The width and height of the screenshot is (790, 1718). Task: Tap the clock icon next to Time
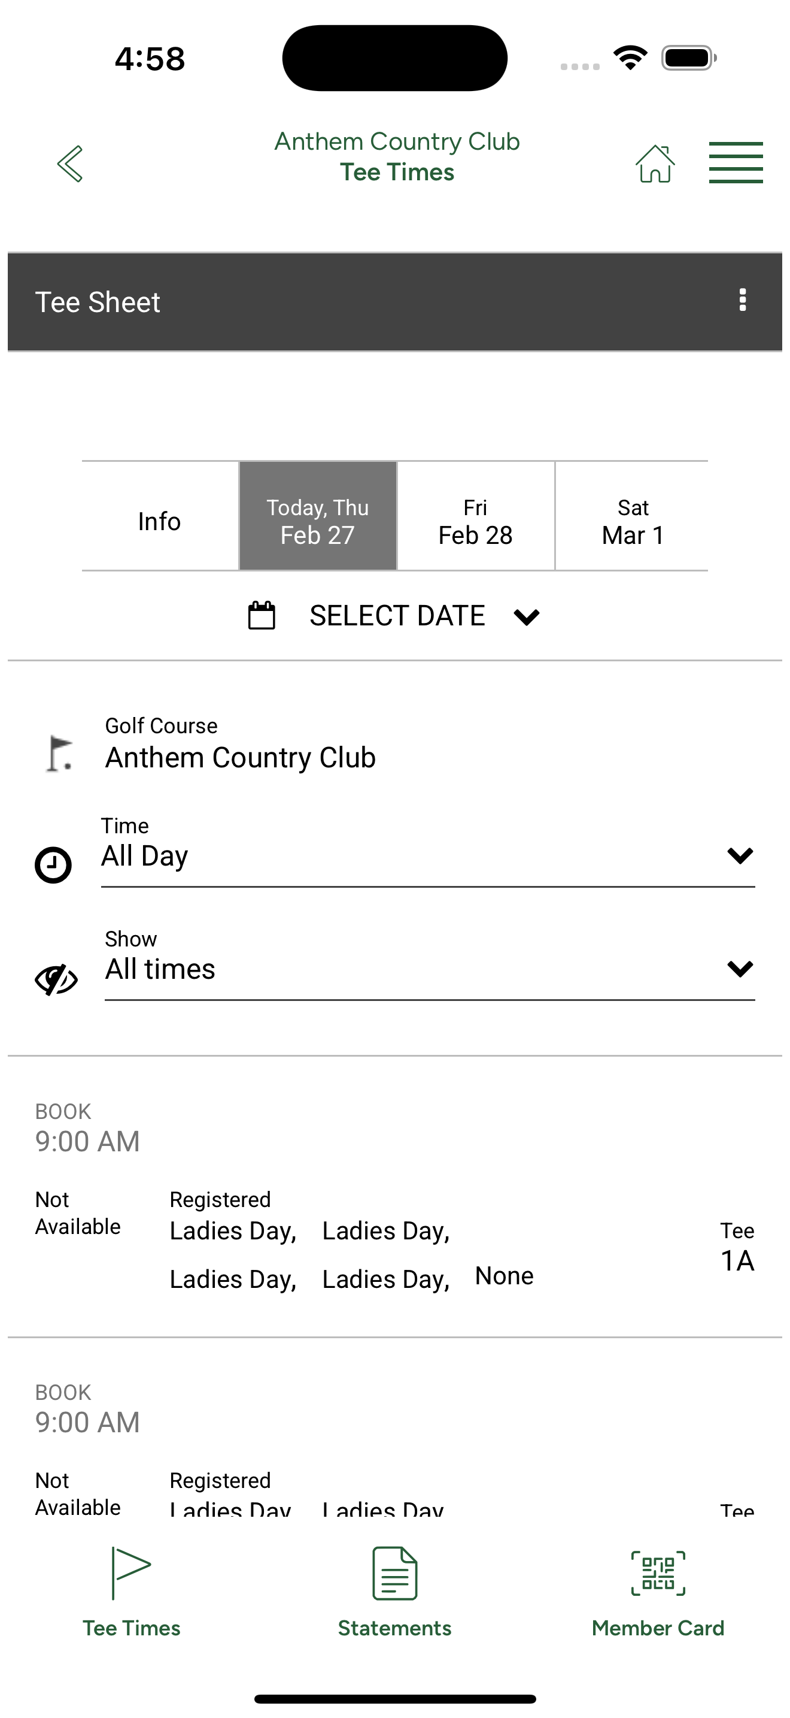click(53, 865)
